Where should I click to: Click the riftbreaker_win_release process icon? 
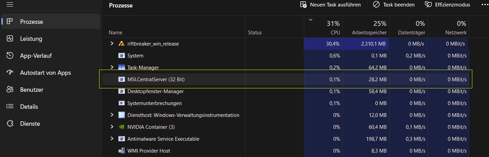click(x=121, y=43)
